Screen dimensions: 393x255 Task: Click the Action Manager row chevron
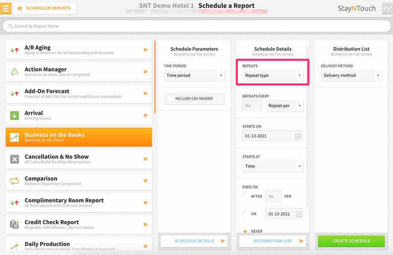coord(145,72)
